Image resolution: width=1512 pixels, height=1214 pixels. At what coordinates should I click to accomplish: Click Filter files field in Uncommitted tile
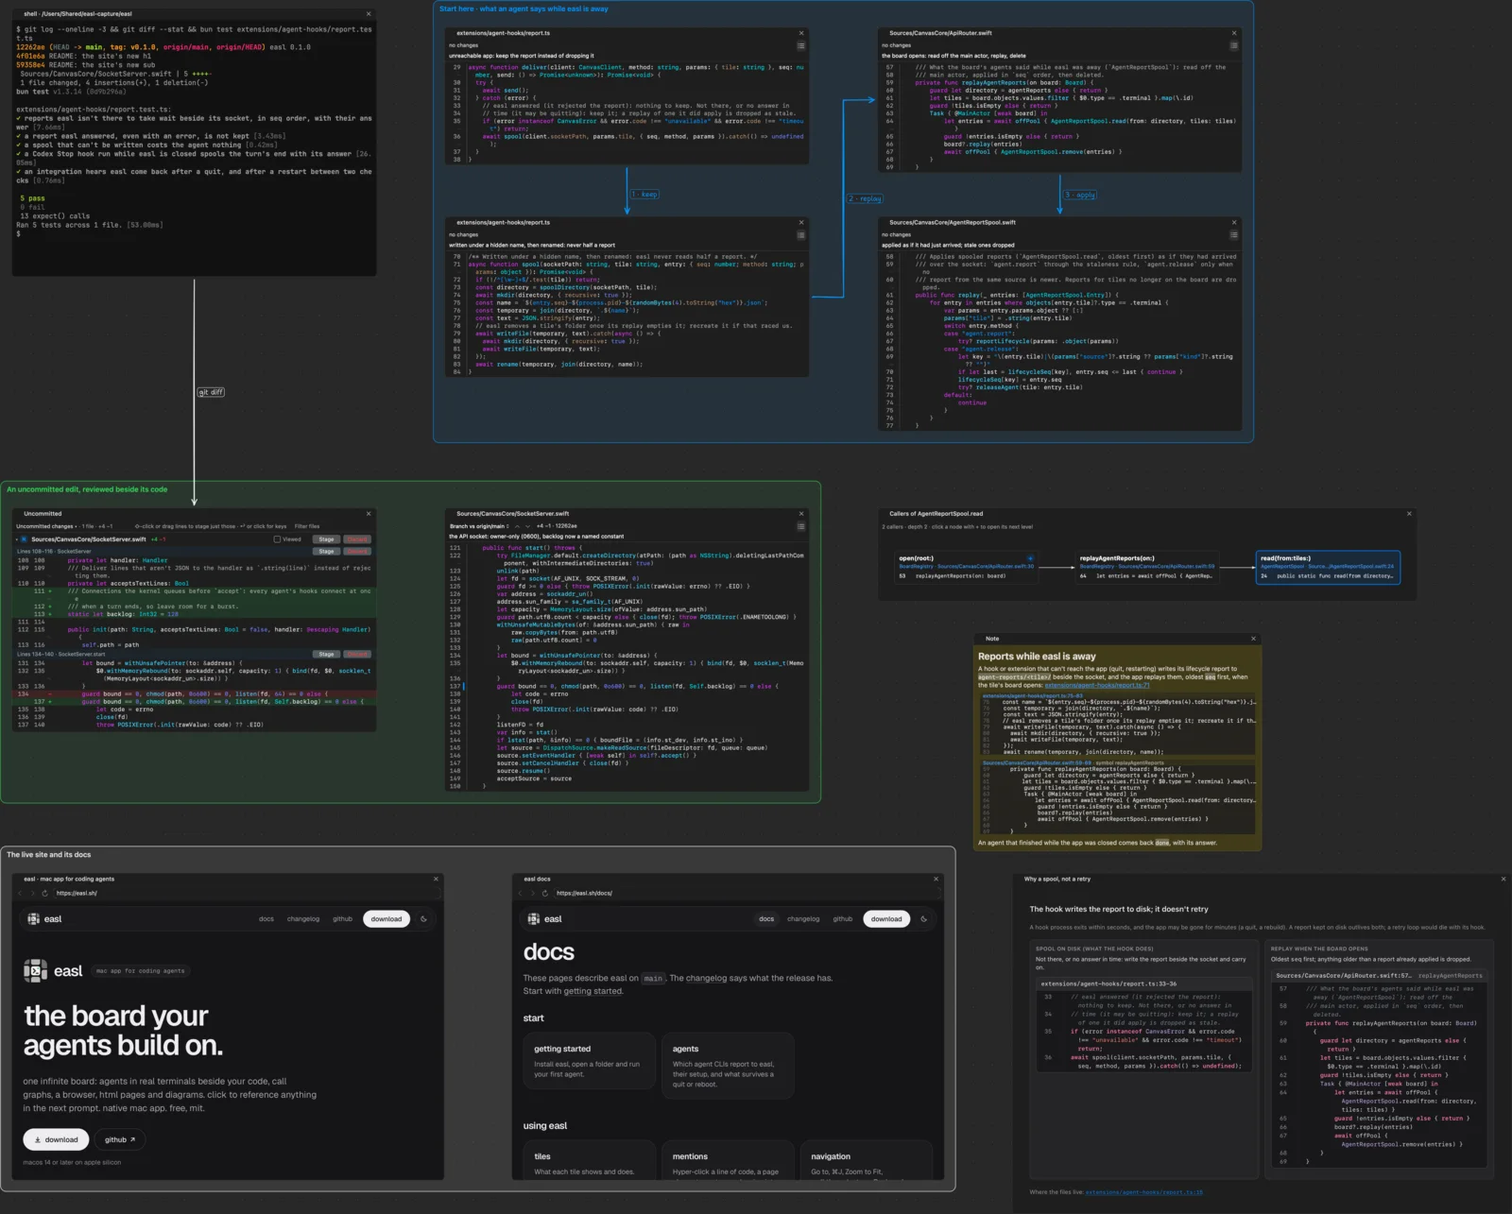307,526
